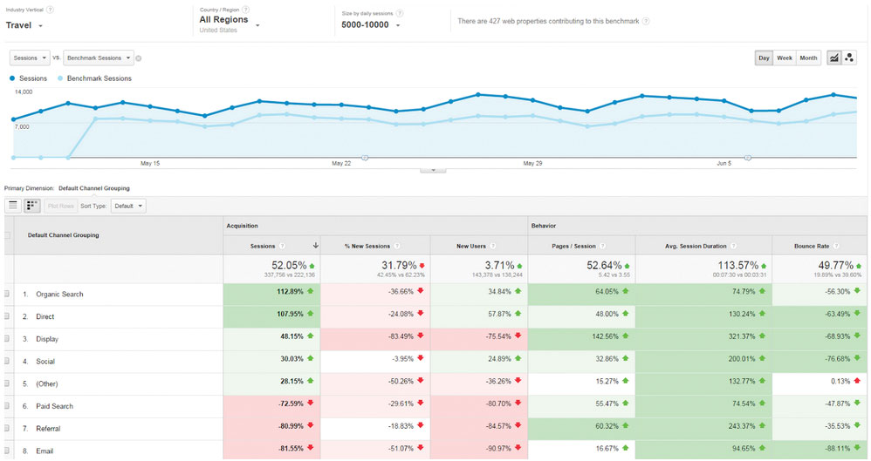
Task: Toggle the select-all rows checkbox in header
Action: tap(7, 235)
